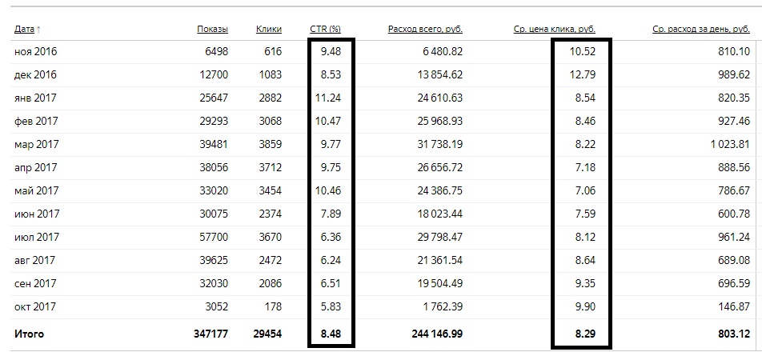The image size is (762, 356).
Task: Select the янв 2017 row label
Action: pyautogui.click(x=35, y=98)
